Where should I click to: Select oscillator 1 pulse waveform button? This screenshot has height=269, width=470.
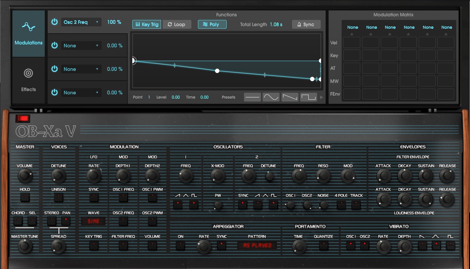point(194,205)
